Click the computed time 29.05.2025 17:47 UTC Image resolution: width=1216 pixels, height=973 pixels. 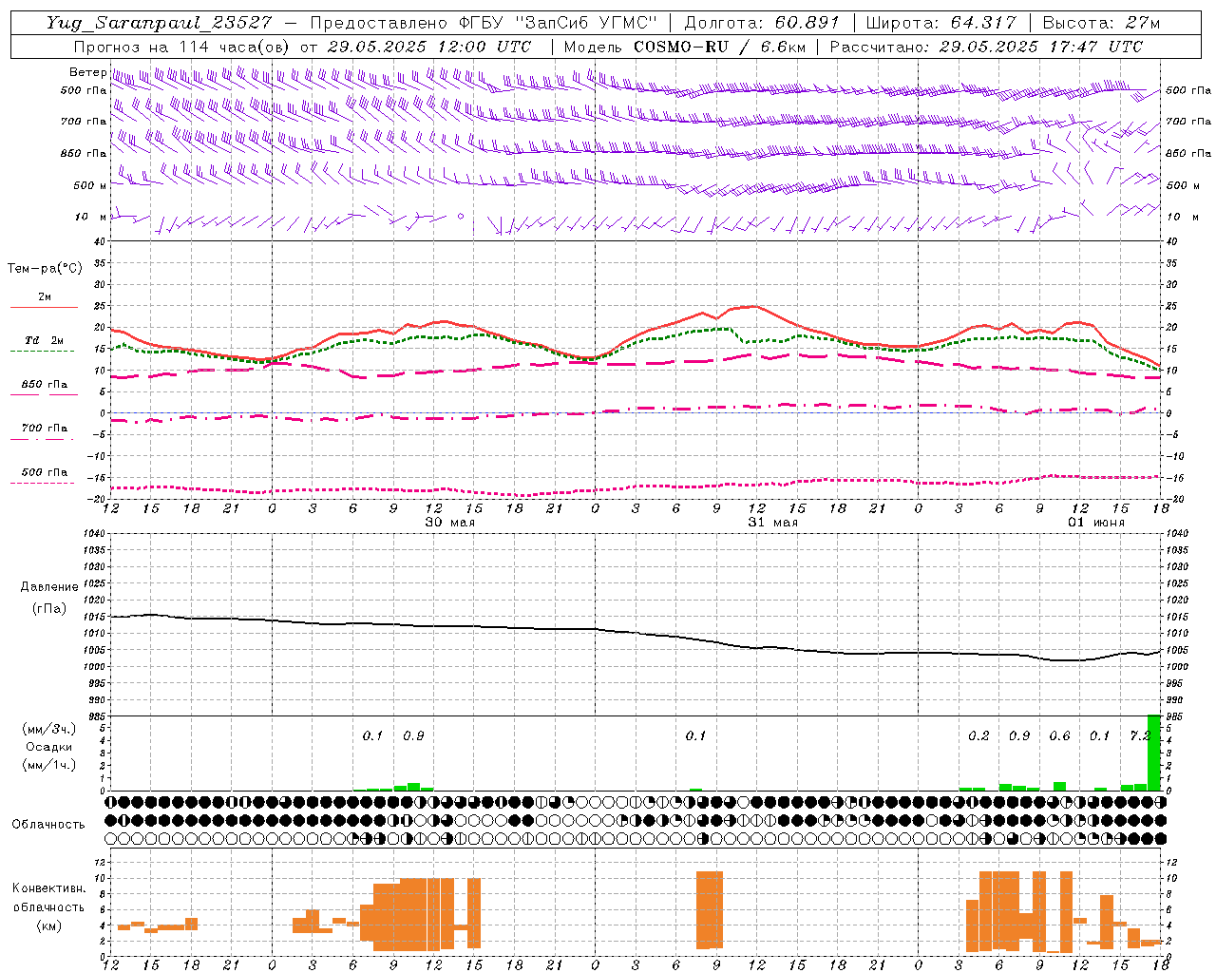(1041, 47)
